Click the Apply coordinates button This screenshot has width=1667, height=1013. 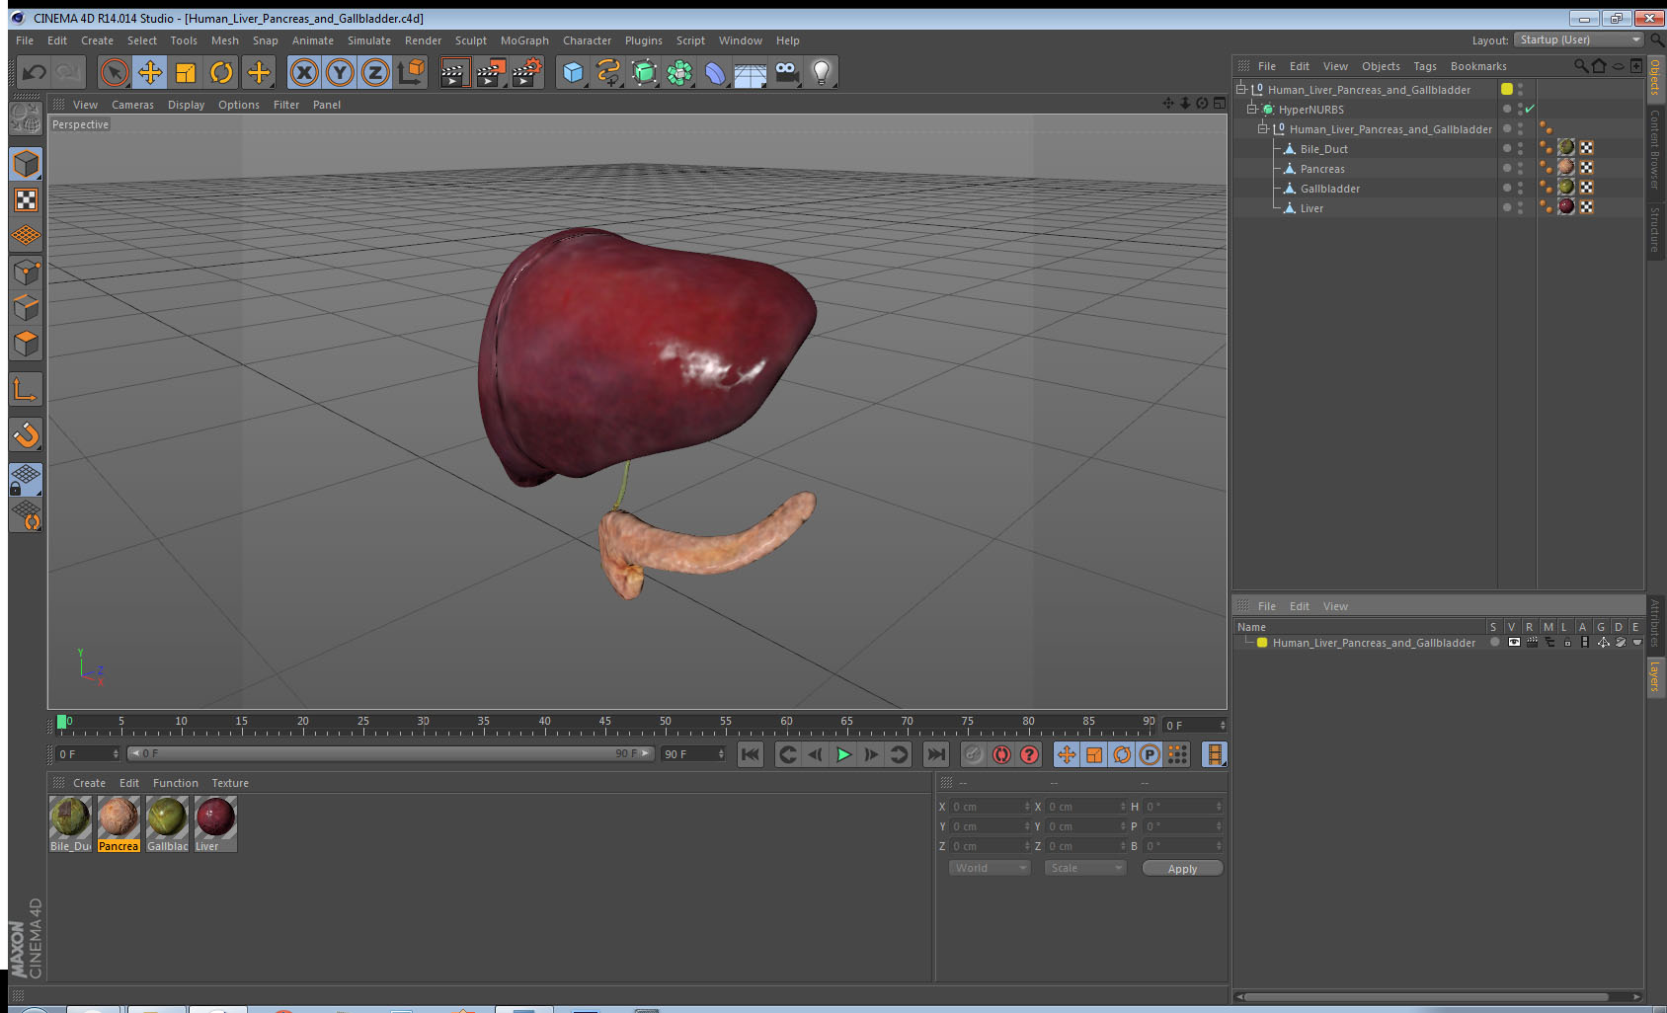[1182, 868]
